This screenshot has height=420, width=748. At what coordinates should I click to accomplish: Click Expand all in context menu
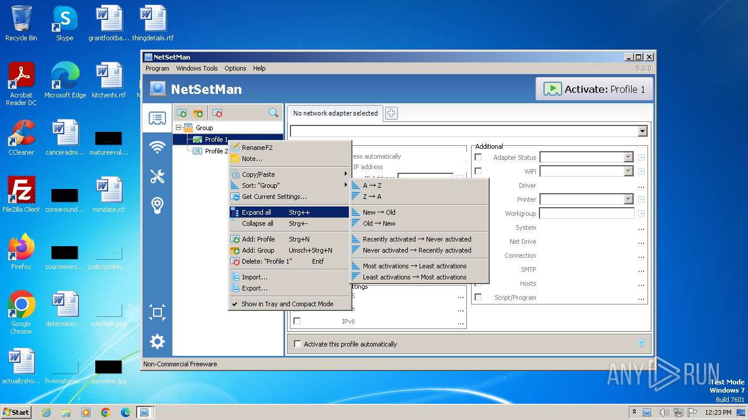[x=289, y=212]
